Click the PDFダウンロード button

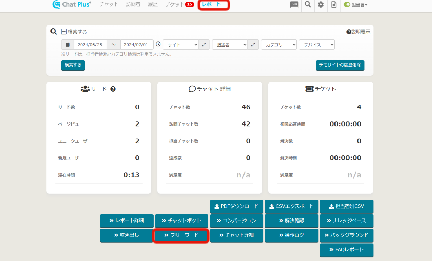click(x=236, y=206)
